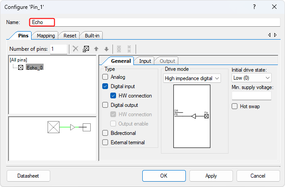Open the Initial drive state dropdown

click(252, 78)
